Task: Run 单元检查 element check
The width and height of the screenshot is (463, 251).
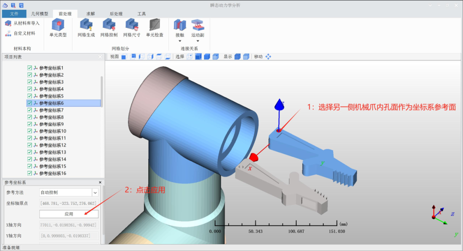Action: (x=154, y=28)
